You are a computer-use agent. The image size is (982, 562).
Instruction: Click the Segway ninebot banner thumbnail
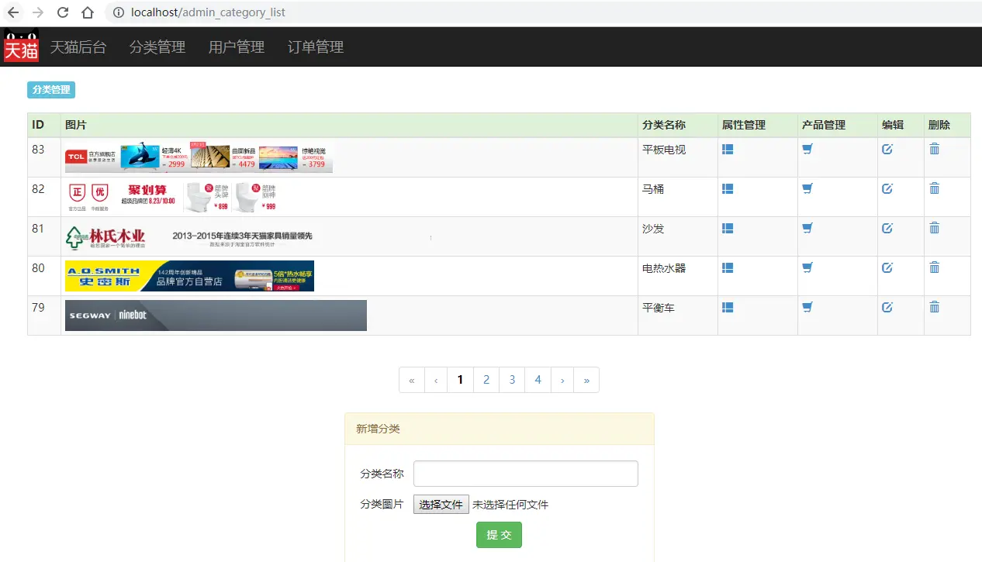tap(216, 315)
